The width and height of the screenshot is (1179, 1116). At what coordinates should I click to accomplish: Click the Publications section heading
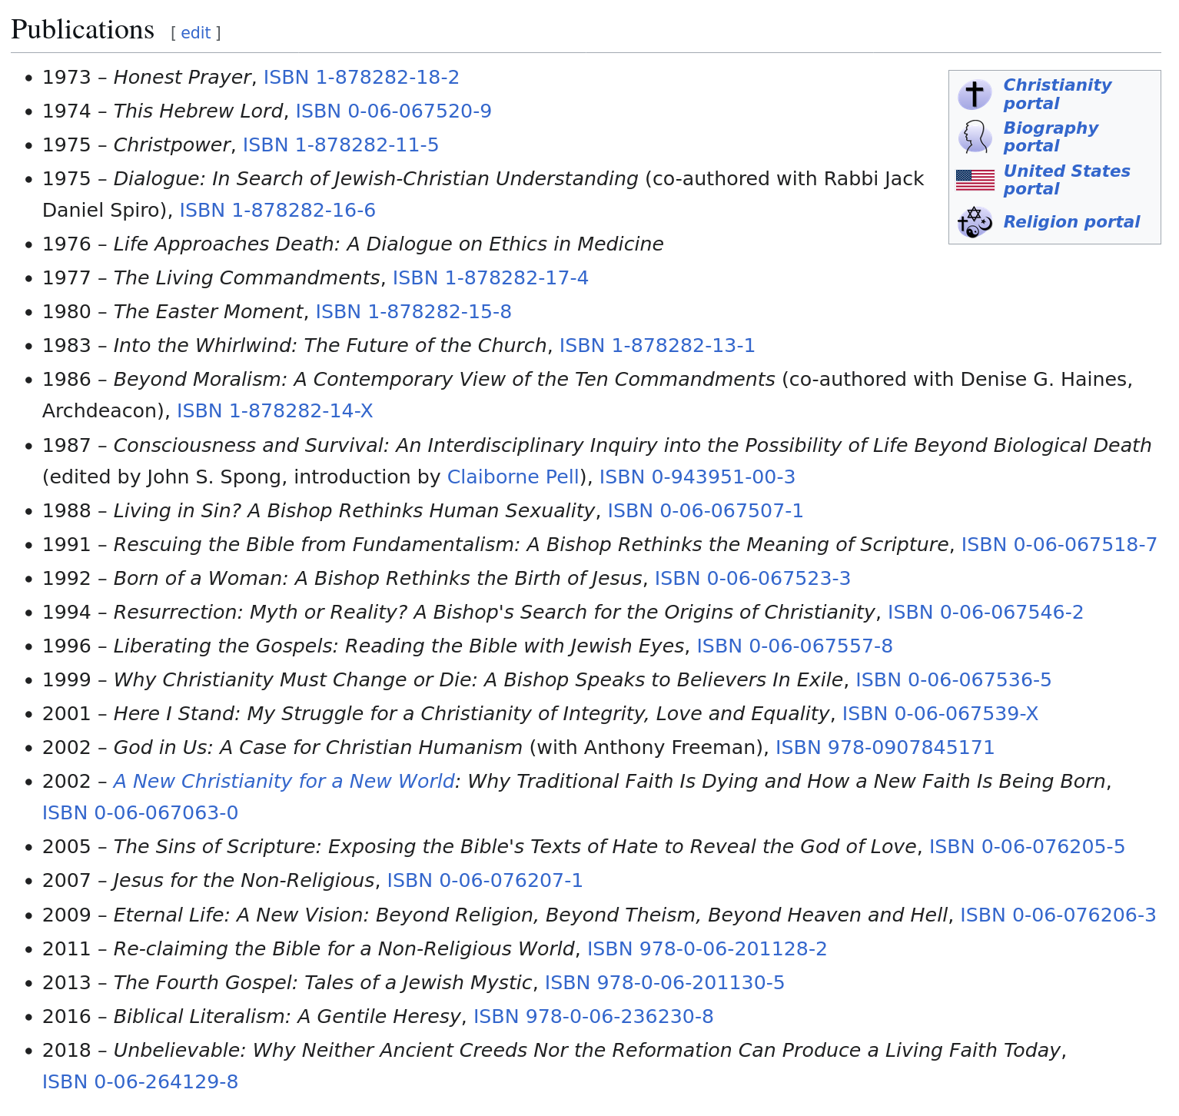(x=83, y=30)
